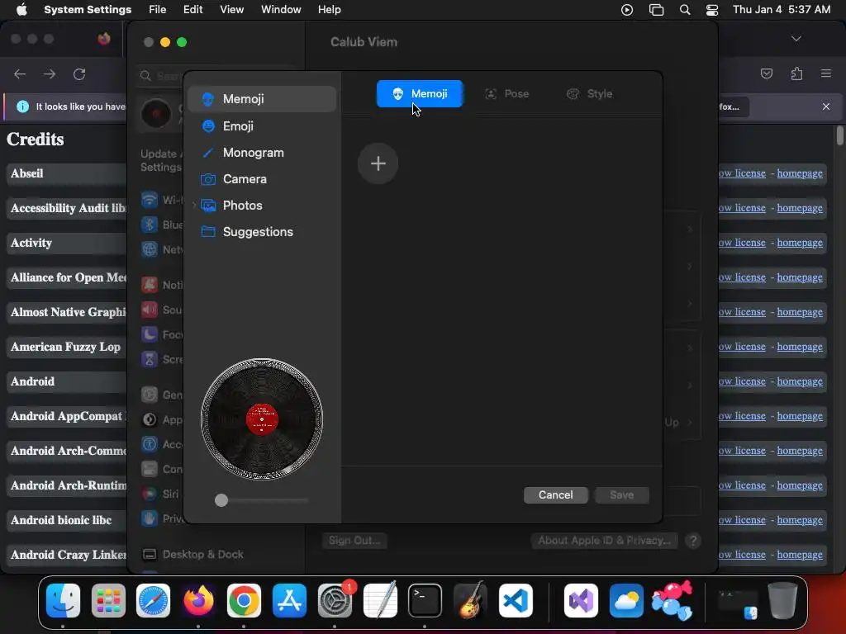Open the minimized window thumbnail in Dock

[738, 603]
